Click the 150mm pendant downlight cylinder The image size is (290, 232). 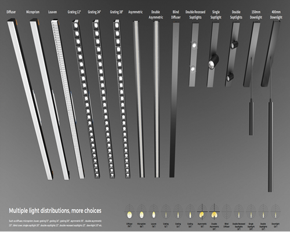[x=251, y=117]
